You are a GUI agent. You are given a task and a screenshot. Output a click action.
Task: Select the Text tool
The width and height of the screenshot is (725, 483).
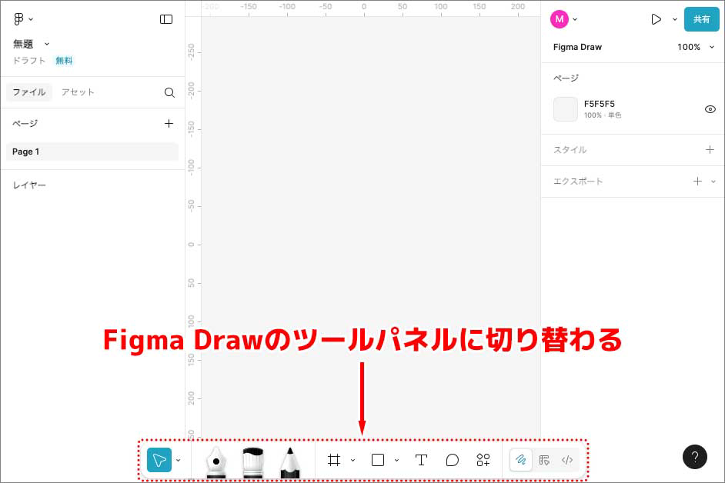(421, 460)
